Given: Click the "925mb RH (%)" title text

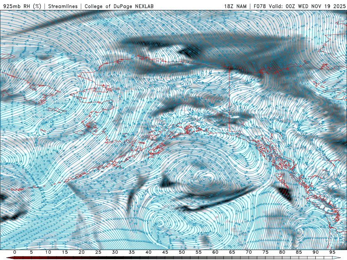Looking at the screenshot, I should tap(23, 6).
